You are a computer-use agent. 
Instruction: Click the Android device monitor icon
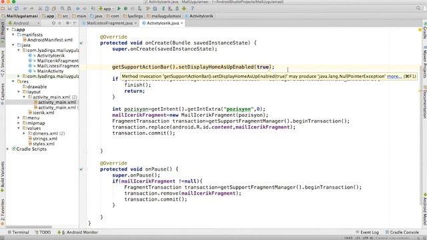coord(184,9)
